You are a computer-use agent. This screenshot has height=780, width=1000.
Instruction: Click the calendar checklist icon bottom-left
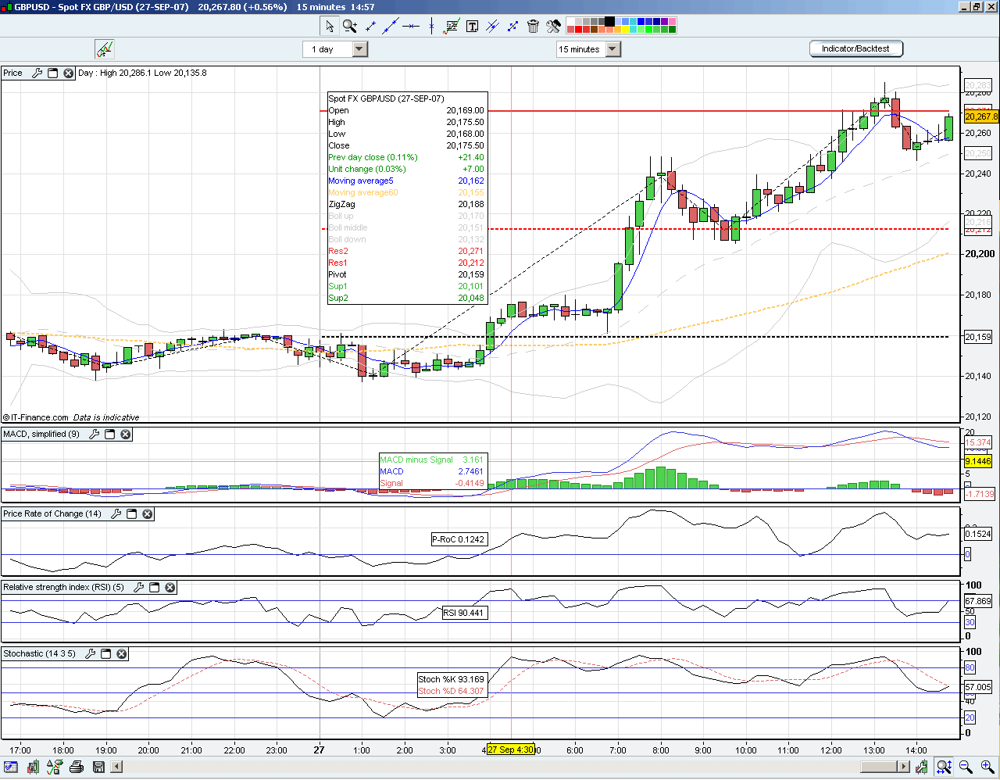(11, 767)
